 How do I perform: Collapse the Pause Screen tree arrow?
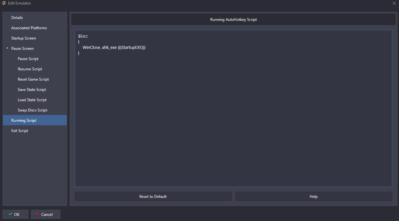(7, 48)
